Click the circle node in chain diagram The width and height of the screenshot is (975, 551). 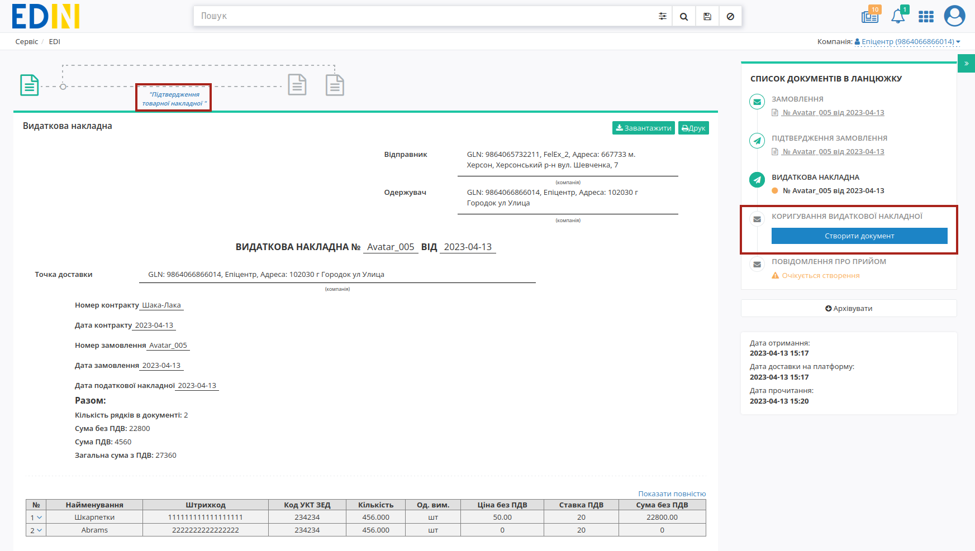[63, 87]
